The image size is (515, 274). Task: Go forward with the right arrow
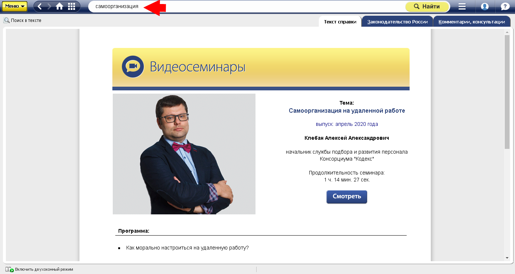(x=49, y=6)
